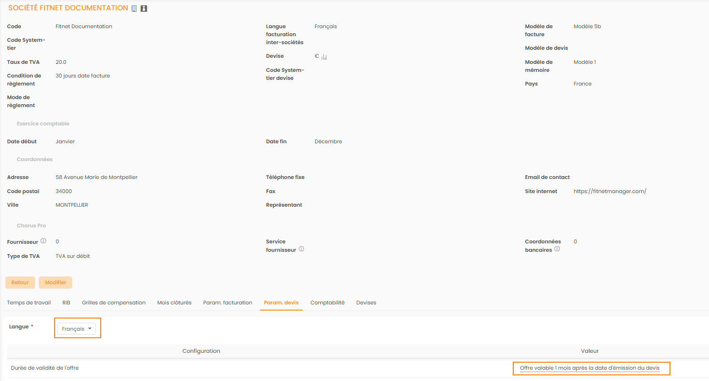Image resolution: width=709 pixels, height=381 pixels.
Task: Open the Devises tab
Action: 366,303
